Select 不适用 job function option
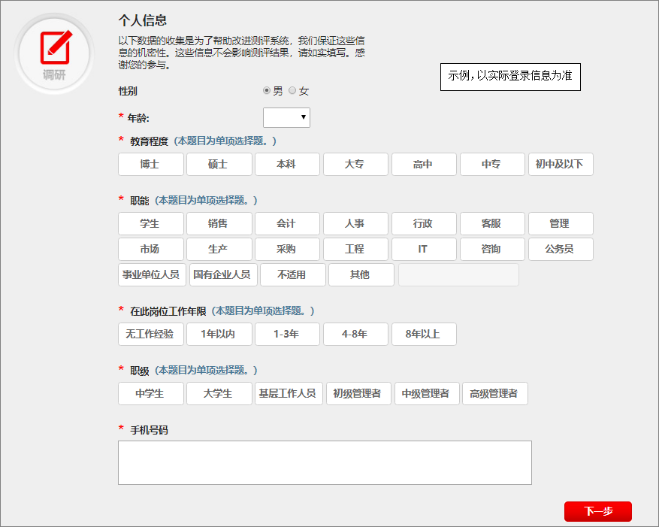 point(293,274)
